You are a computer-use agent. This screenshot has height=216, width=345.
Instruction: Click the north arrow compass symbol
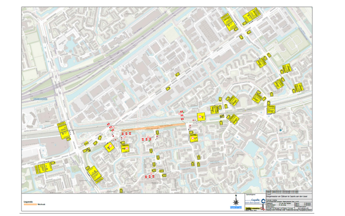point(236,200)
